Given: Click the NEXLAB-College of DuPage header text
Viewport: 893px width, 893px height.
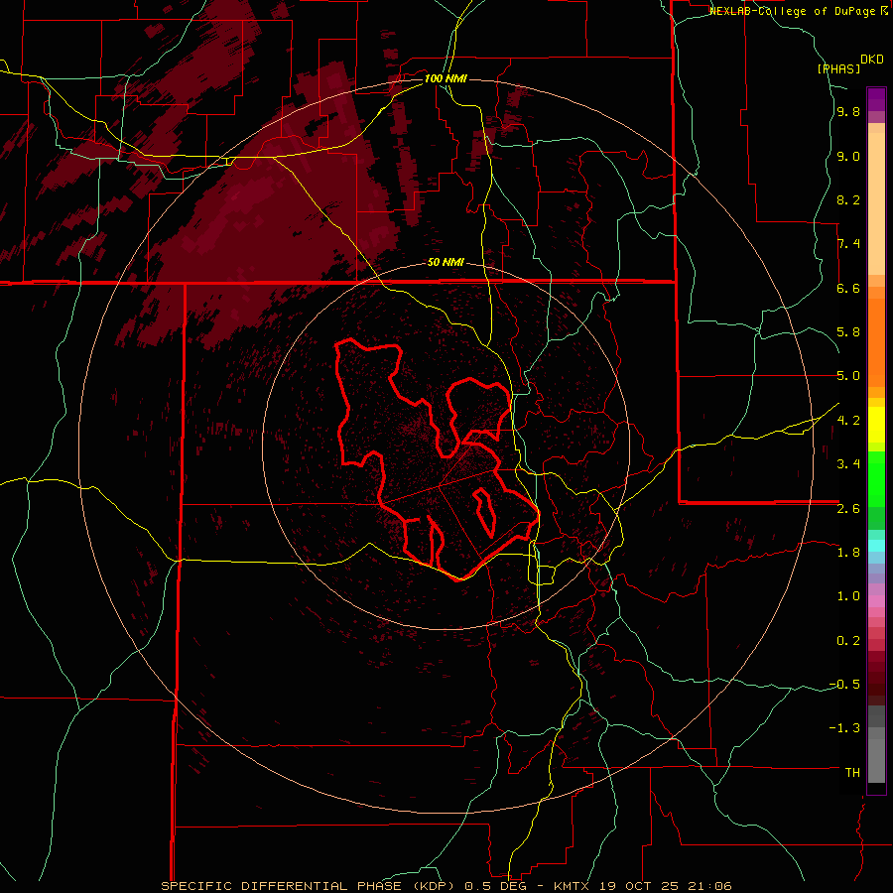Looking at the screenshot, I should point(794,11).
